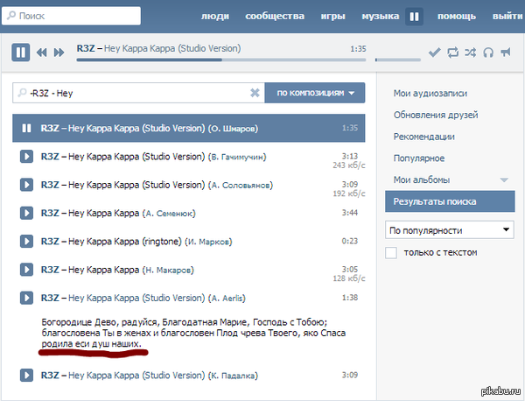Clear the audio search field with X
Viewport: 525px width, 401px height.
click(255, 93)
